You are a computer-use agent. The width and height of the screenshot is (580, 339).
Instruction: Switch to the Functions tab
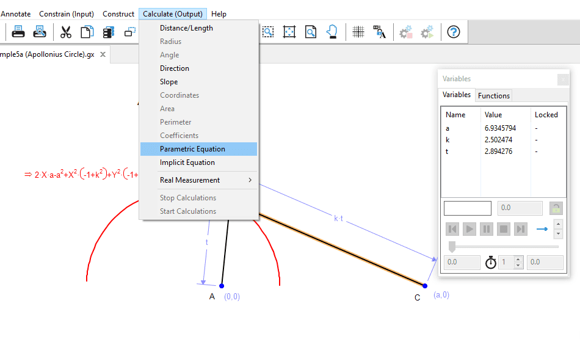point(494,96)
